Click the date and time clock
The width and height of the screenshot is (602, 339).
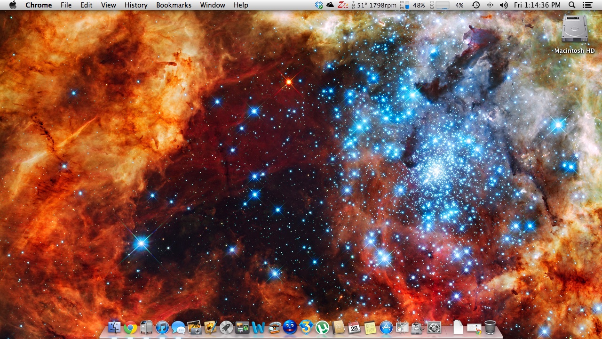tap(537, 5)
